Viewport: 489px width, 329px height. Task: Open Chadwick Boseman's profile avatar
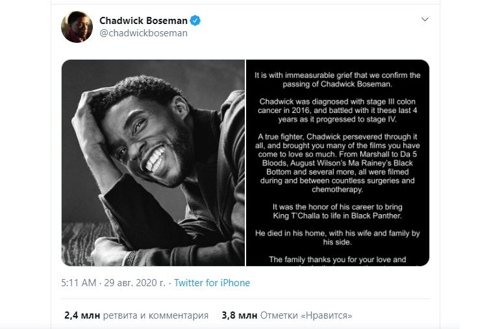tap(77, 27)
